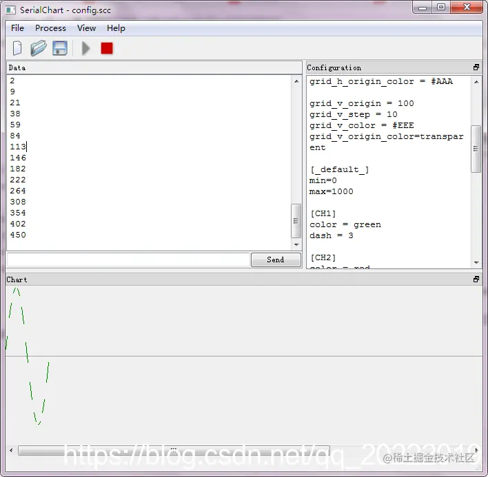Click the Configuration vertical scrollbar thumb
The width and height of the screenshot is (488, 477).
coord(476,149)
